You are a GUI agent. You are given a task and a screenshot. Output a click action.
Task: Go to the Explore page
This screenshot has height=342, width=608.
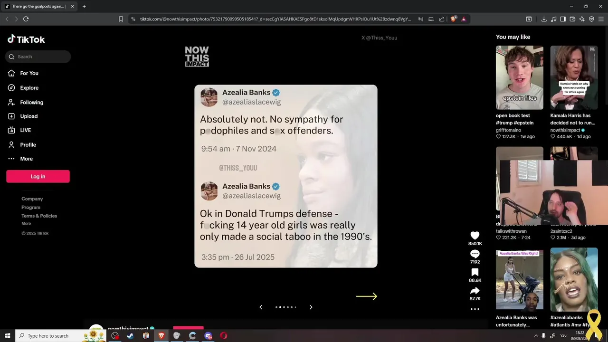(x=23, y=88)
